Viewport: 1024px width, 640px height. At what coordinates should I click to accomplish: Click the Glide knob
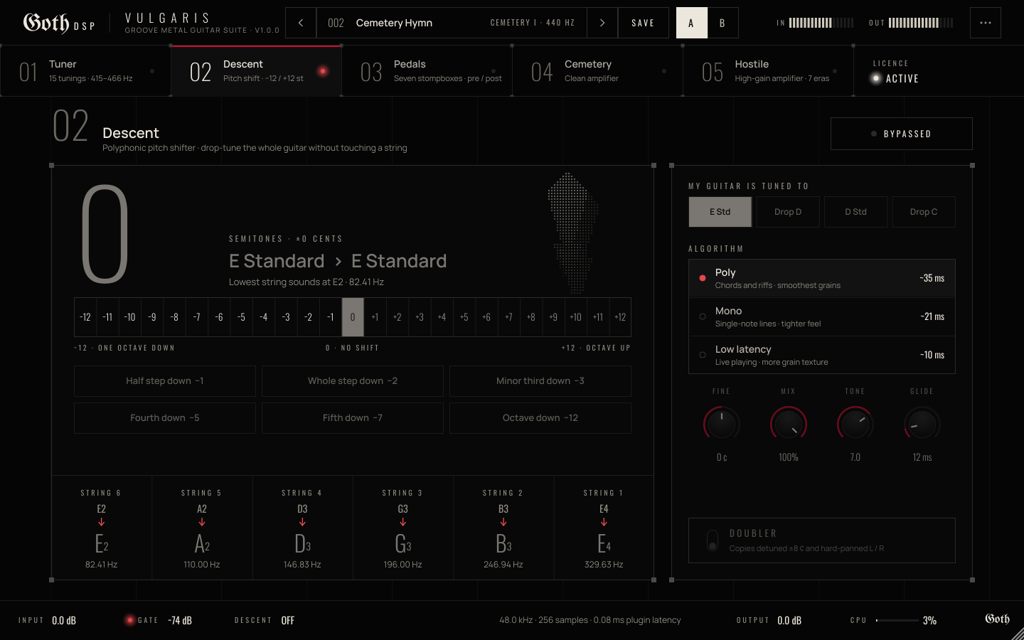(x=922, y=425)
